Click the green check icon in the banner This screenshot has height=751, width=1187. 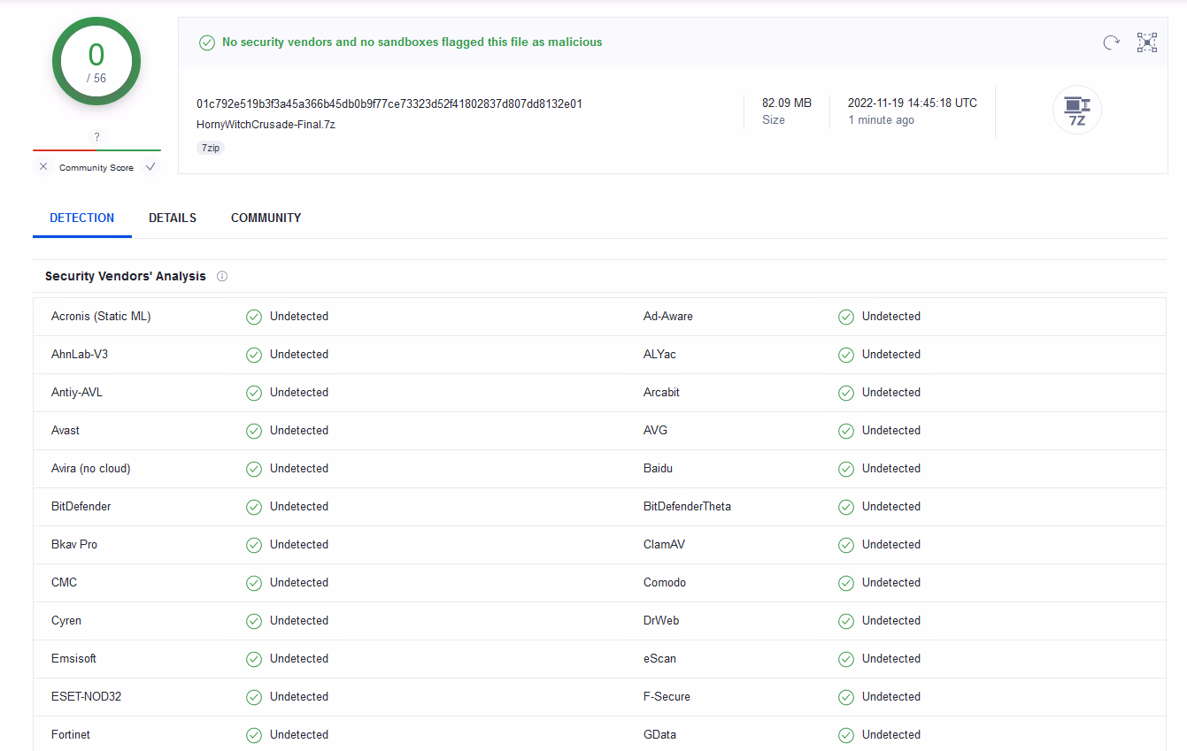pos(207,42)
